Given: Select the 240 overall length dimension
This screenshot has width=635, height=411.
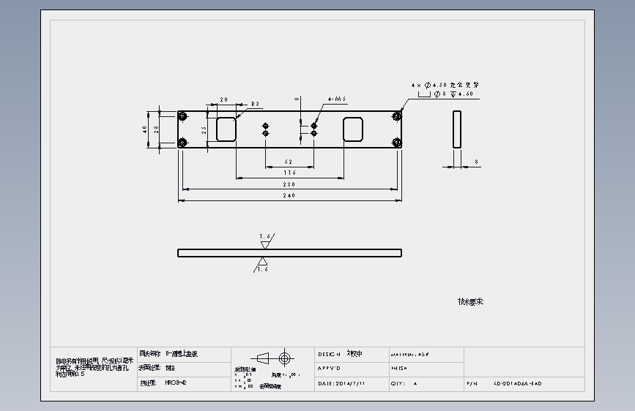Looking at the screenshot, I should coord(289,195).
